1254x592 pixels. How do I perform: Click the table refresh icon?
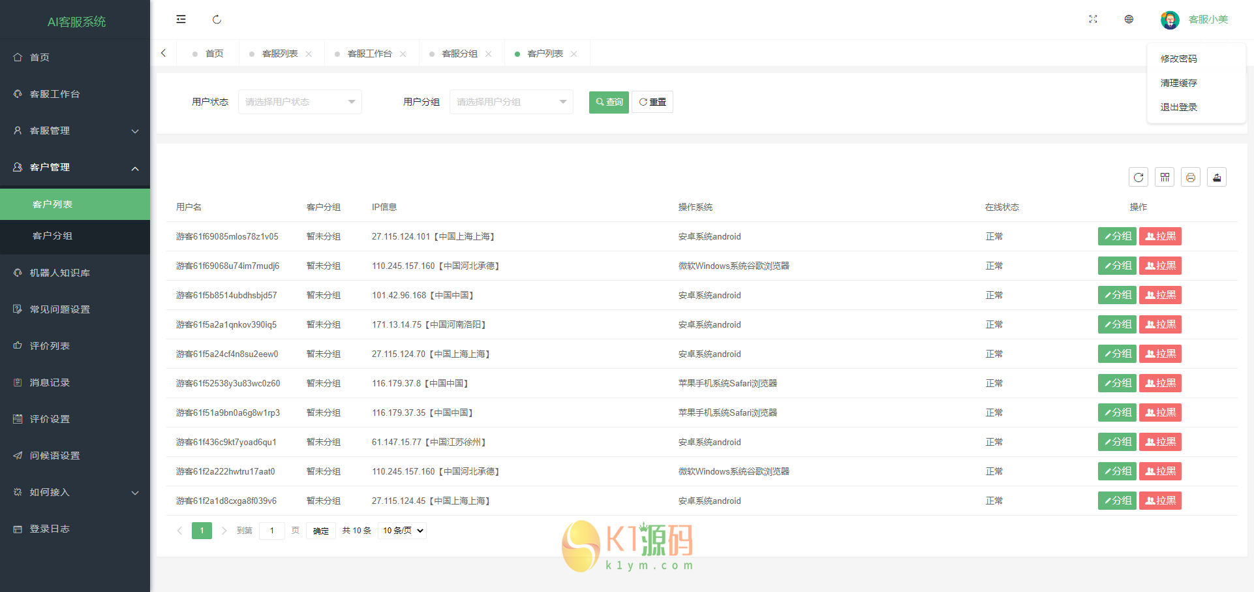(1139, 178)
